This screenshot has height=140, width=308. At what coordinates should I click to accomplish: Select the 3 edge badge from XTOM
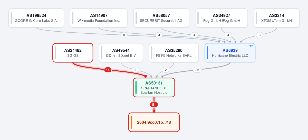tap(259, 35)
